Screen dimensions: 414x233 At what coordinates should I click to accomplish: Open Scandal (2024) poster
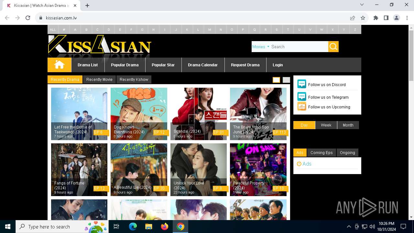pyautogui.click(x=199, y=114)
